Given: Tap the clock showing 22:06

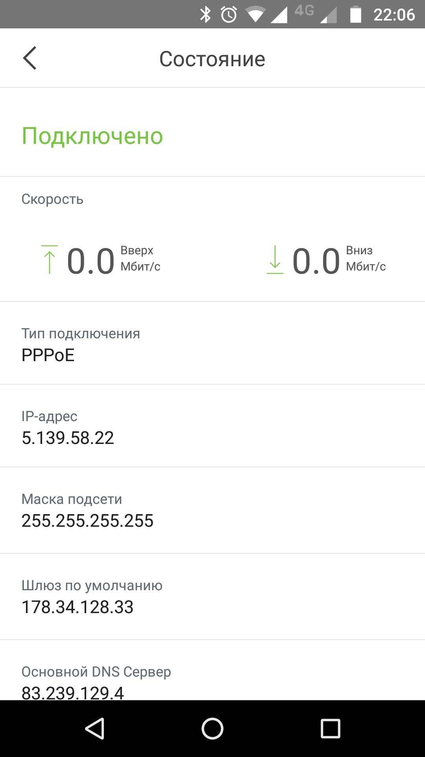Looking at the screenshot, I should 394,15.
